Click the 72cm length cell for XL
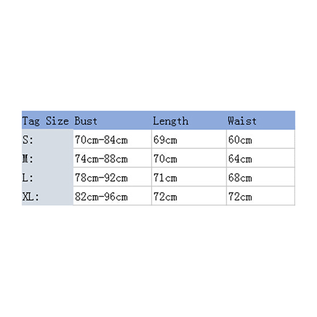The image size is (317, 317). [165, 197]
